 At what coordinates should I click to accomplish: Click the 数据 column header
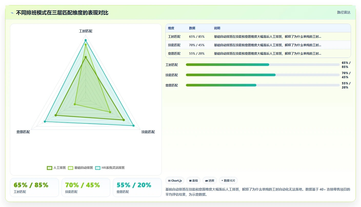point(192,28)
